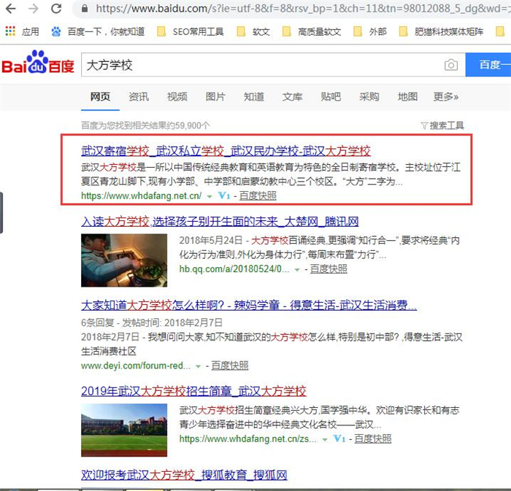The height and width of the screenshot is (491, 511).
Task: Open the 高质量软文 bookmark folder
Action: [x=312, y=31]
